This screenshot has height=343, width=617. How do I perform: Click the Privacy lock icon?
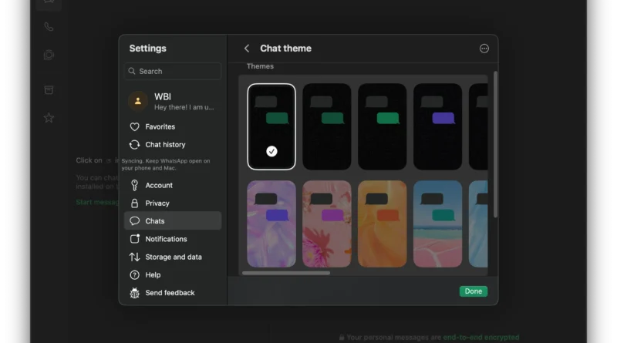point(134,203)
